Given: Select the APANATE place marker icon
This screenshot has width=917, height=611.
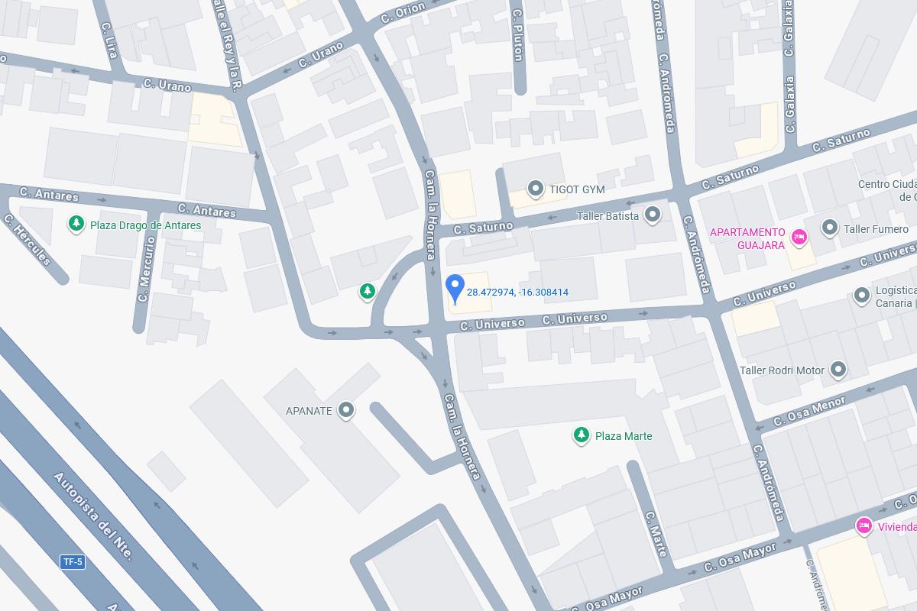Looking at the screenshot, I should pos(346,410).
